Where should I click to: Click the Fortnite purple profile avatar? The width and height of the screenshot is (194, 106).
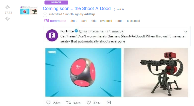52,35
